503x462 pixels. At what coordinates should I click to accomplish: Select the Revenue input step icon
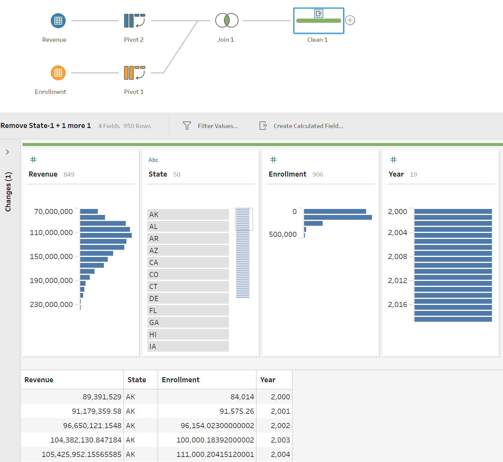tap(58, 21)
